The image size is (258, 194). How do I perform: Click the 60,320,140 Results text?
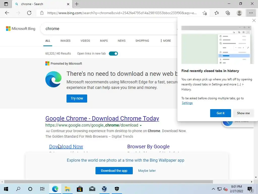58,54
